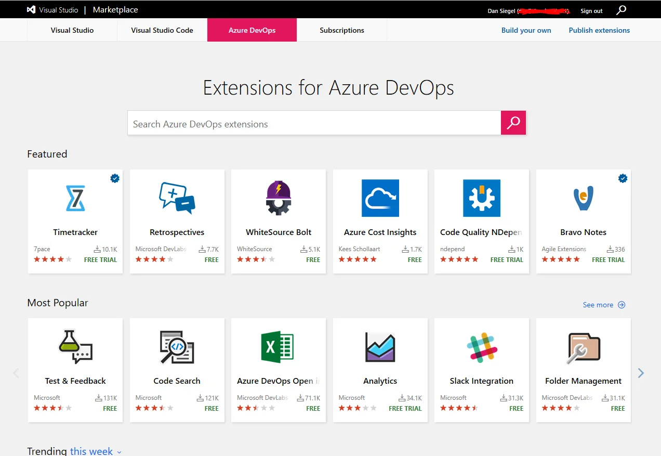
Task: Click the Analytics extension title
Action: tap(380, 381)
